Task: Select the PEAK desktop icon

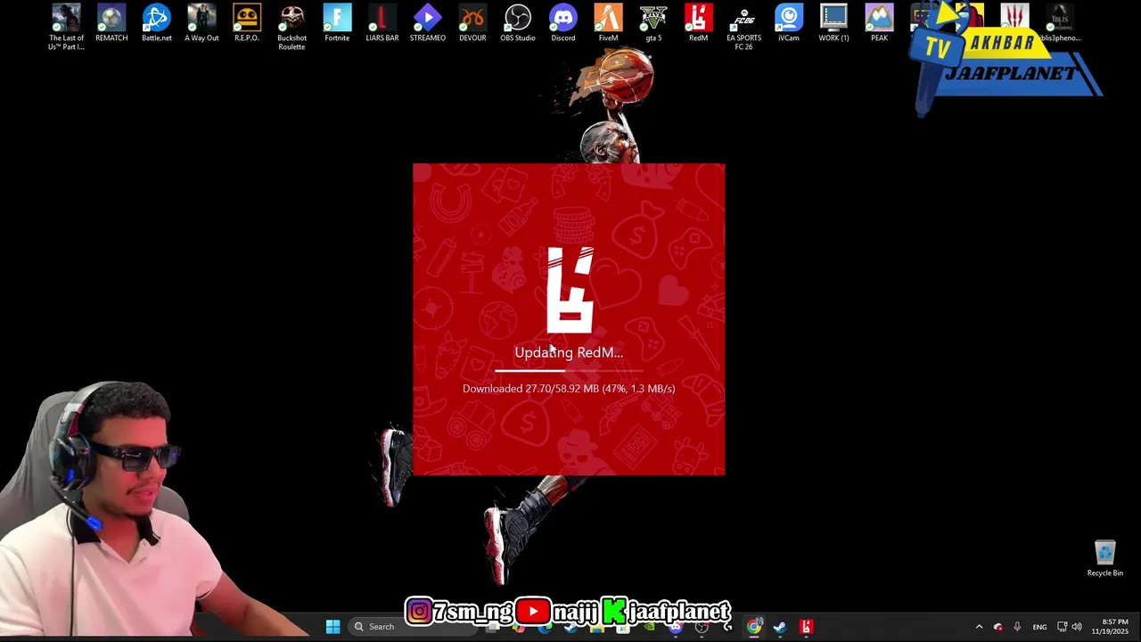Action: click(x=879, y=24)
